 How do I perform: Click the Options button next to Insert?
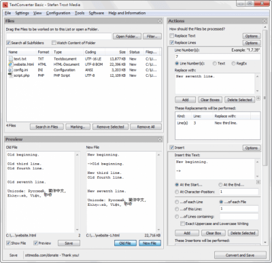pyautogui.click(x=252, y=147)
